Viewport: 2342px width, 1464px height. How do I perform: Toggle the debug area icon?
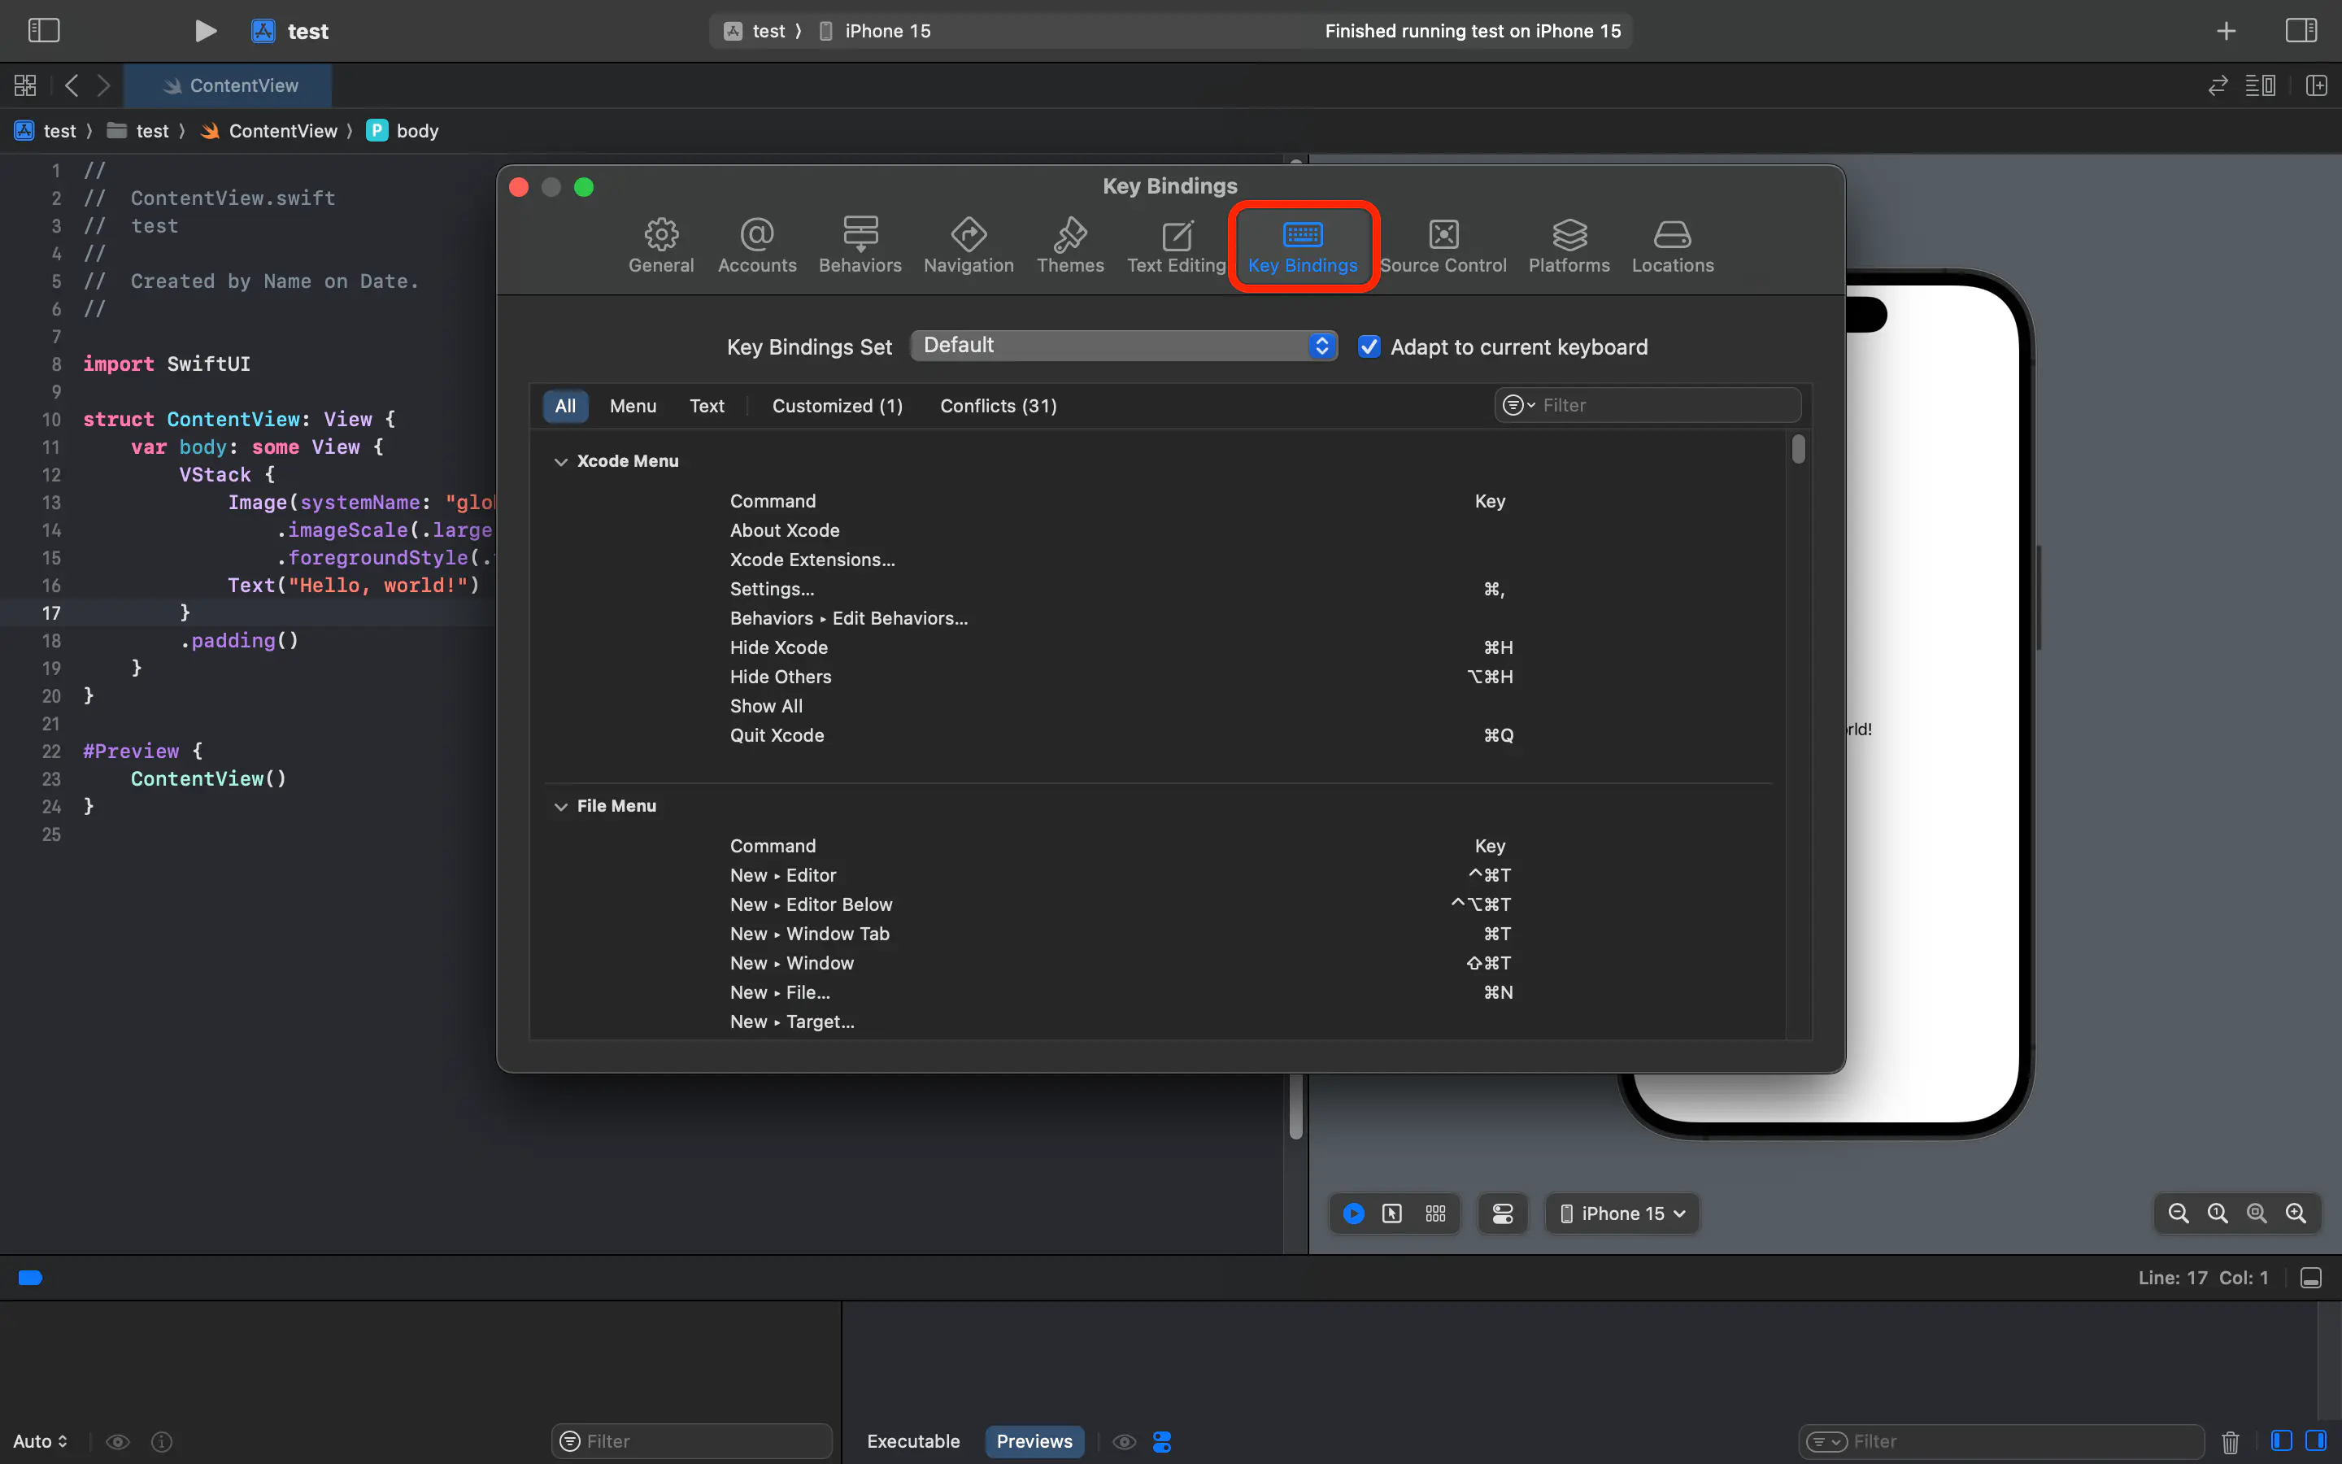(2311, 1278)
